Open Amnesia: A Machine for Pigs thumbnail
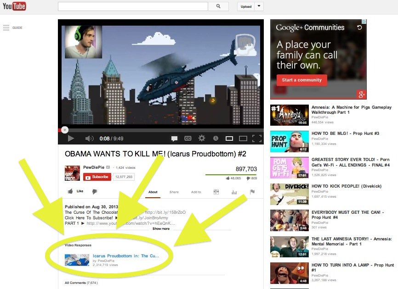The height and width of the screenshot is (289, 398). coord(290,115)
